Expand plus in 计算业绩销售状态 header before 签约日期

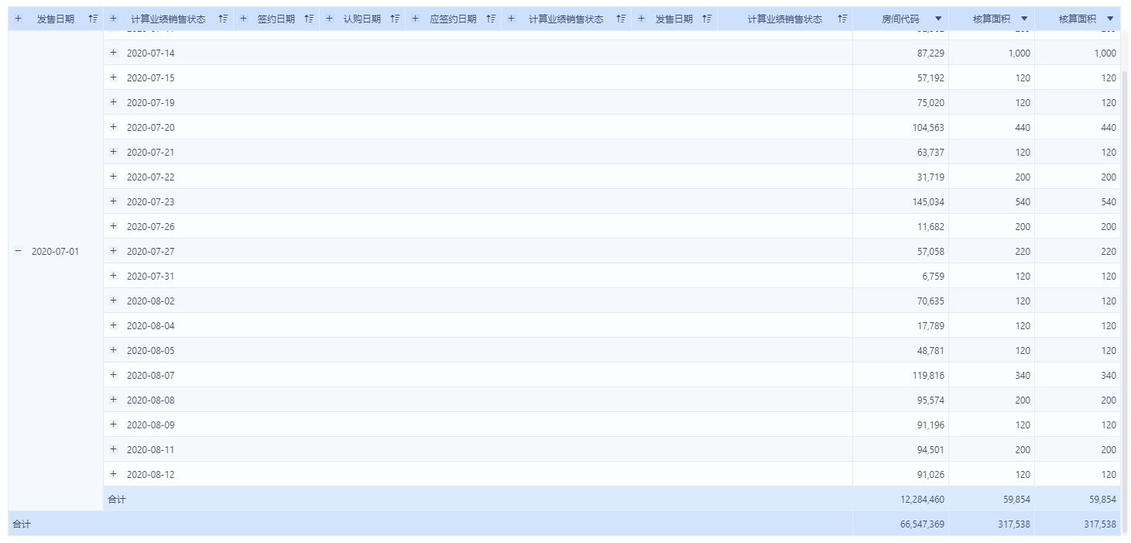[x=113, y=19]
